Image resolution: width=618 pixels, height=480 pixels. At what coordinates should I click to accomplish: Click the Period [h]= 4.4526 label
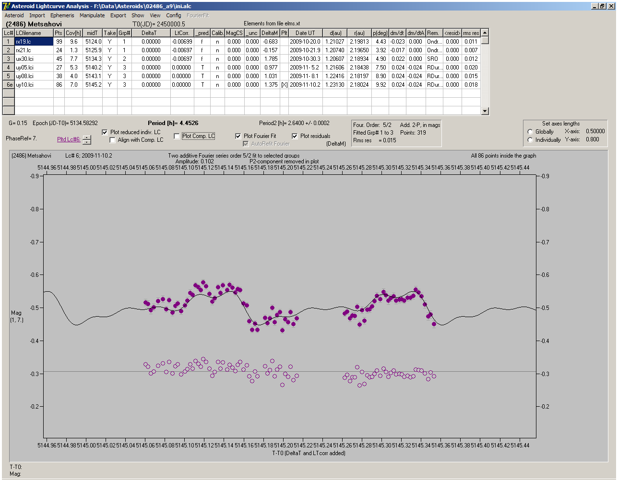pos(173,123)
